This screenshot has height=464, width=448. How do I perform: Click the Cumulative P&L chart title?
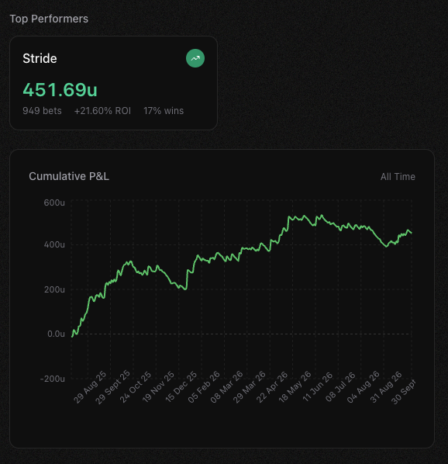69,176
